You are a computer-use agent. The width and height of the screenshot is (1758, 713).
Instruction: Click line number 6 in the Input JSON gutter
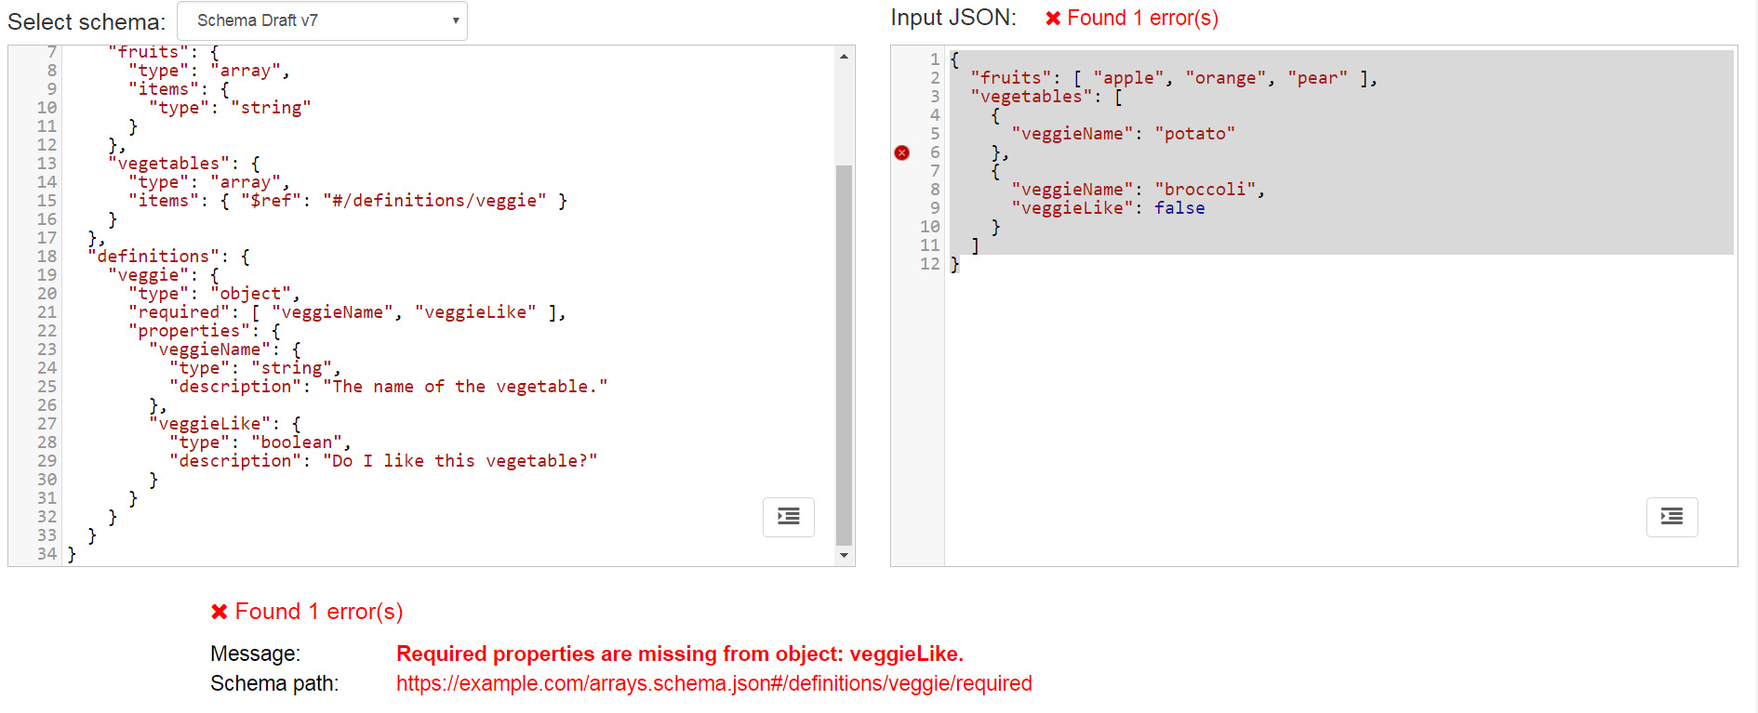coord(935,152)
